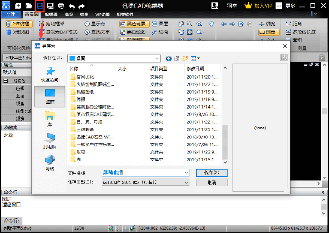This screenshot has width=329, height=233.
Task: Go up one folder level in the dialog
Action: pos(177,58)
